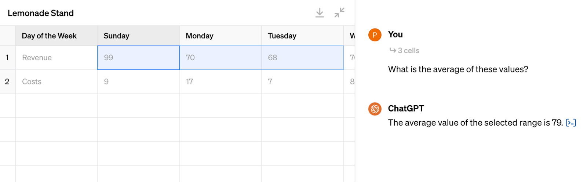View analysis code citation icon
This screenshot has width=587, height=182.
tap(571, 123)
